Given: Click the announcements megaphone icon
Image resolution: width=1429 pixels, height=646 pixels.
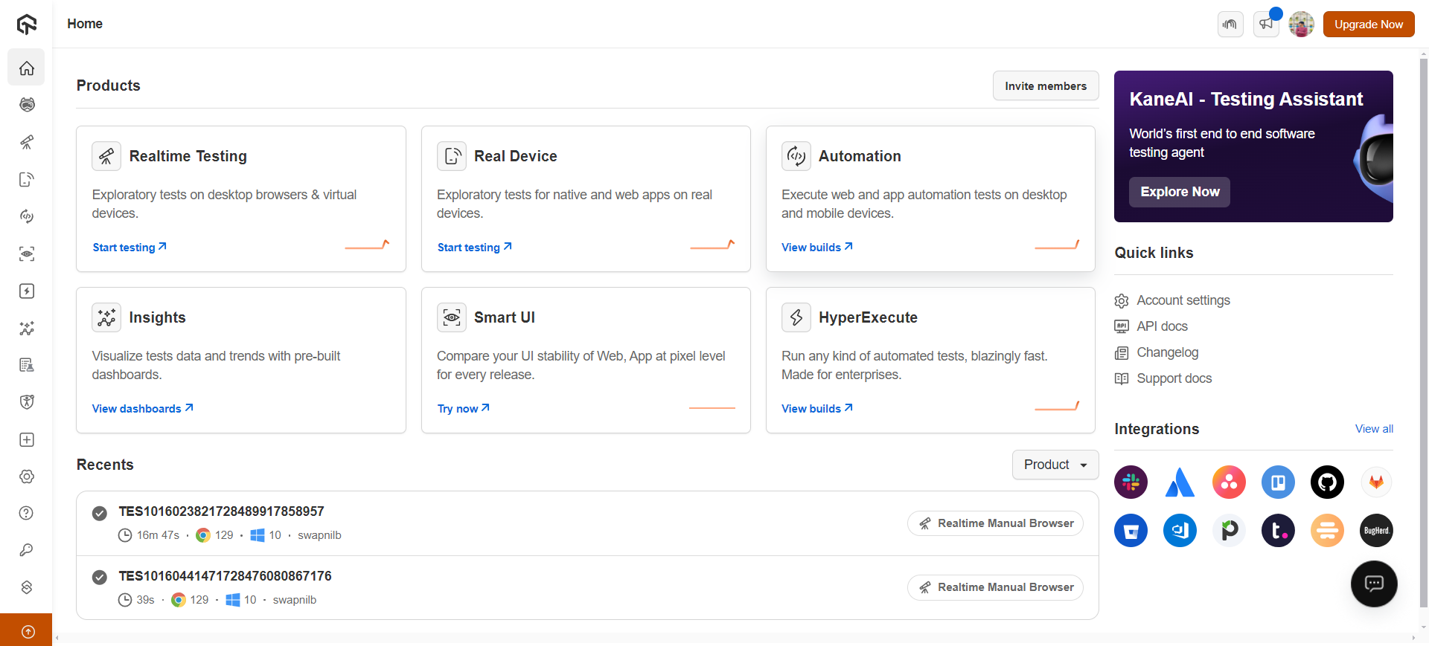Looking at the screenshot, I should pyautogui.click(x=1266, y=24).
